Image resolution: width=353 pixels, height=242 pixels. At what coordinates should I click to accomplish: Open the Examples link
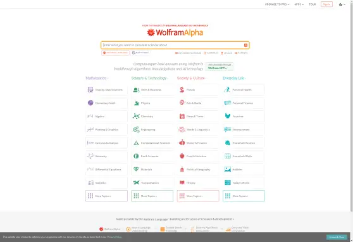(211, 53)
